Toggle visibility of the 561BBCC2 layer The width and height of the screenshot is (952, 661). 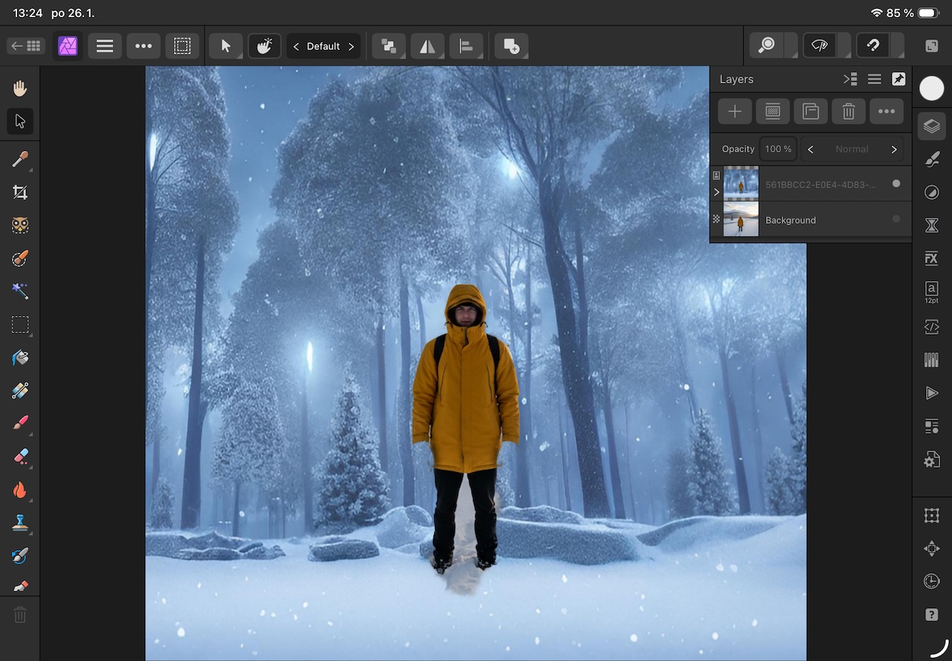(x=896, y=184)
